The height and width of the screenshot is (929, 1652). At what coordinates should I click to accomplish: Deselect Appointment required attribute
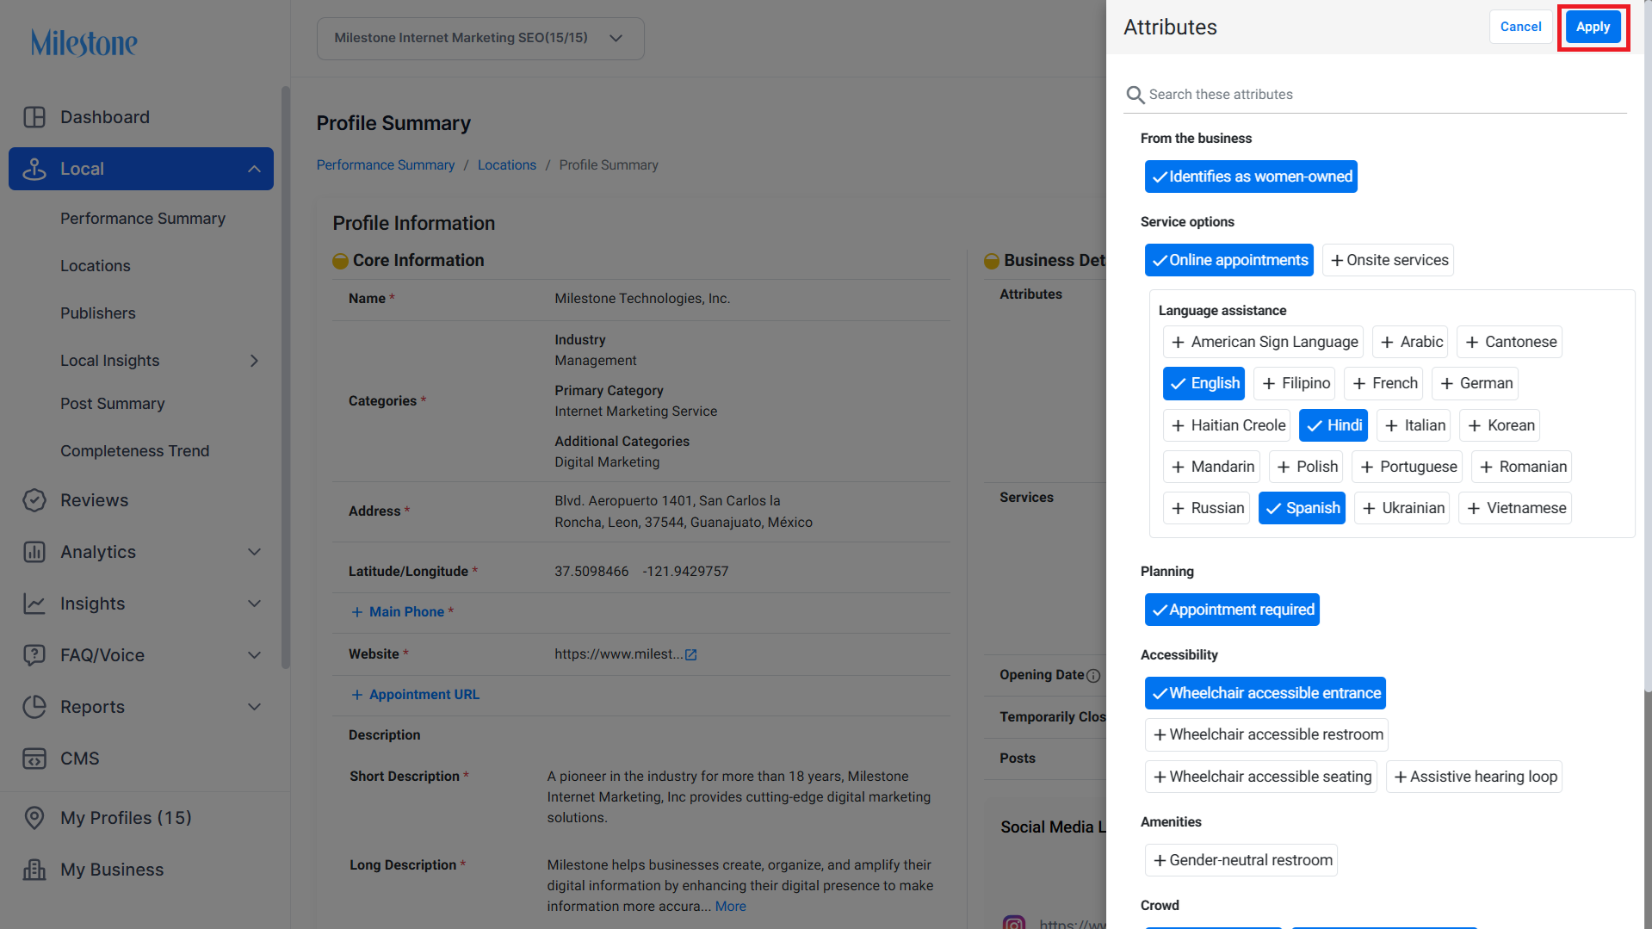pos(1232,610)
